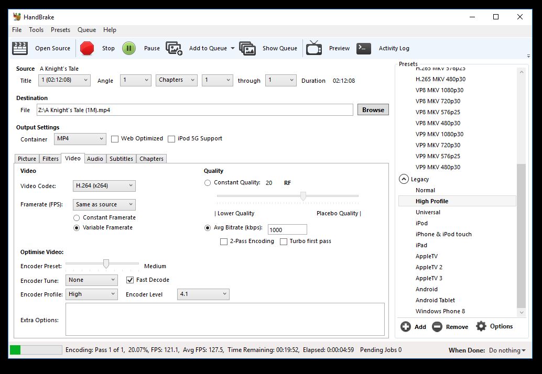
Task: Open the Presets menu
Action: 60,30
